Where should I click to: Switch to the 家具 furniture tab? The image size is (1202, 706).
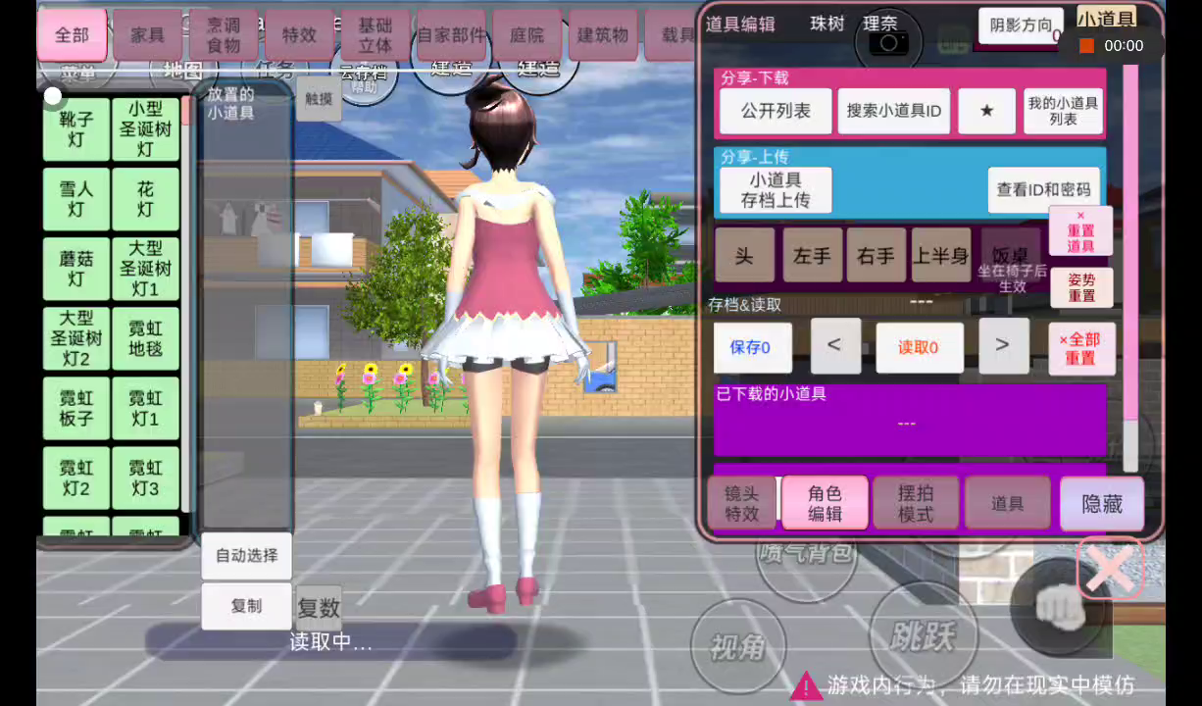pyautogui.click(x=147, y=35)
